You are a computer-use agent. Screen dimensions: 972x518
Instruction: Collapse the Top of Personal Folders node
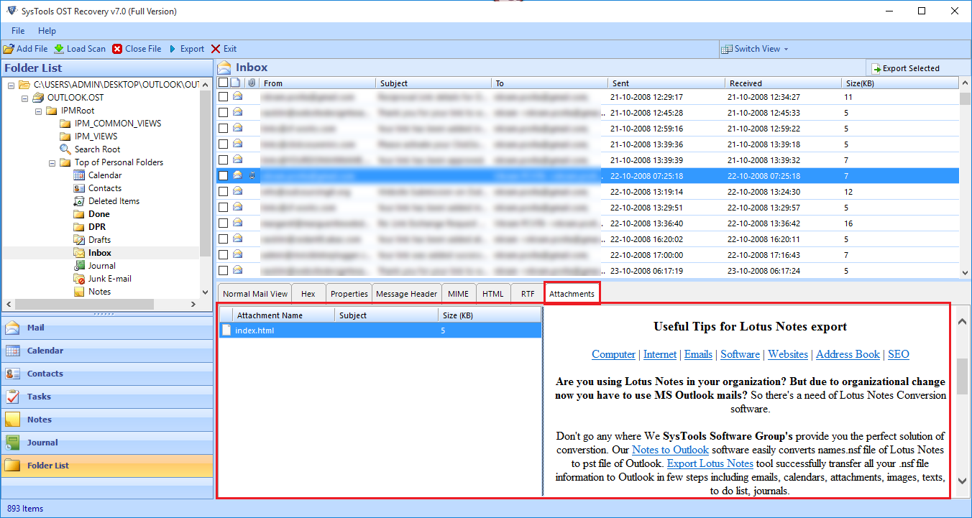[x=52, y=162]
